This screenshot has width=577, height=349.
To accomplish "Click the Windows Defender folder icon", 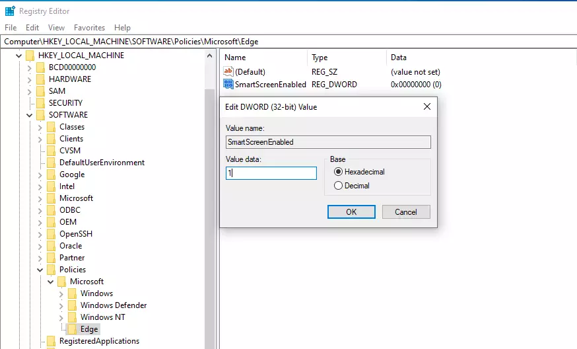I will click(x=73, y=305).
